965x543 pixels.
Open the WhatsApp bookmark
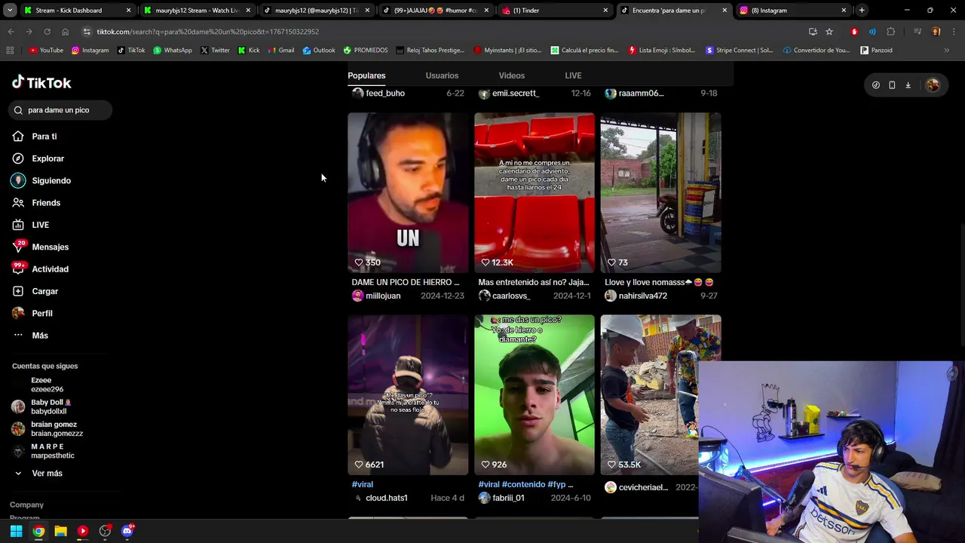coord(172,50)
